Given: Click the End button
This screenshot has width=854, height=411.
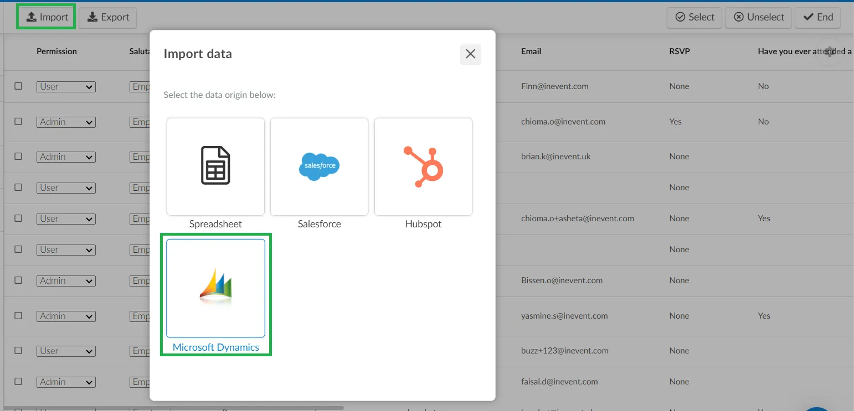Looking at the screenshot, I should pyautogui.click(x=818, y=17).
